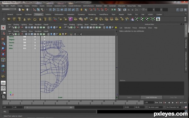Go to start of playback range
189x118 pixels.
(x=157, y=103)
